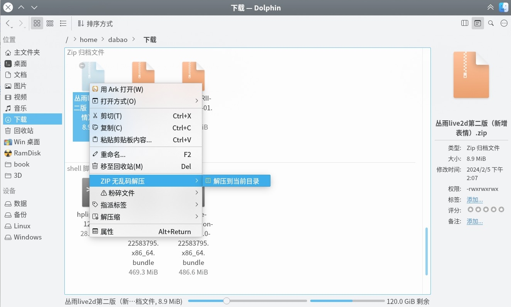Deselect file using minus selection marker
This screenshot has height=307, width=511.
(x=82, y=66)
